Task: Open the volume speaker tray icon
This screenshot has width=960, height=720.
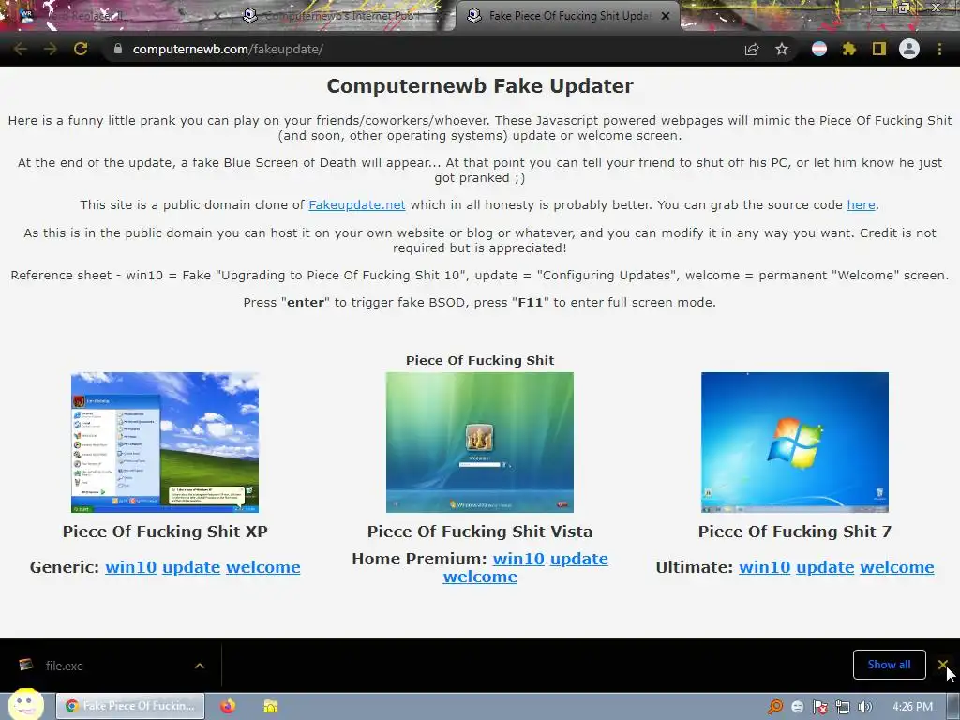Action: coord(865,707)
